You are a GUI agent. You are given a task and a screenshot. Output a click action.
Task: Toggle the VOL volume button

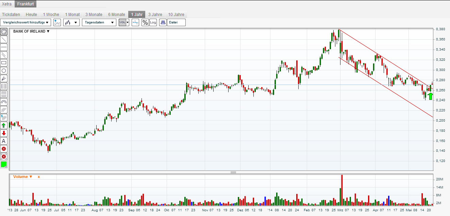122,22
